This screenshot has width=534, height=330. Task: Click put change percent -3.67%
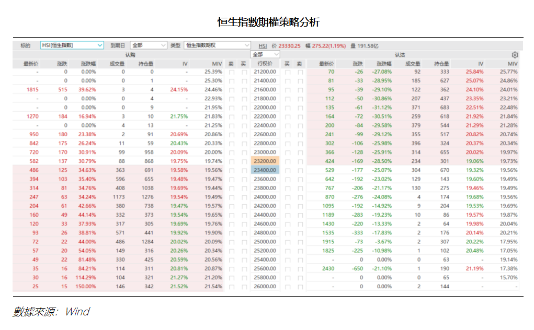point(383,242)
